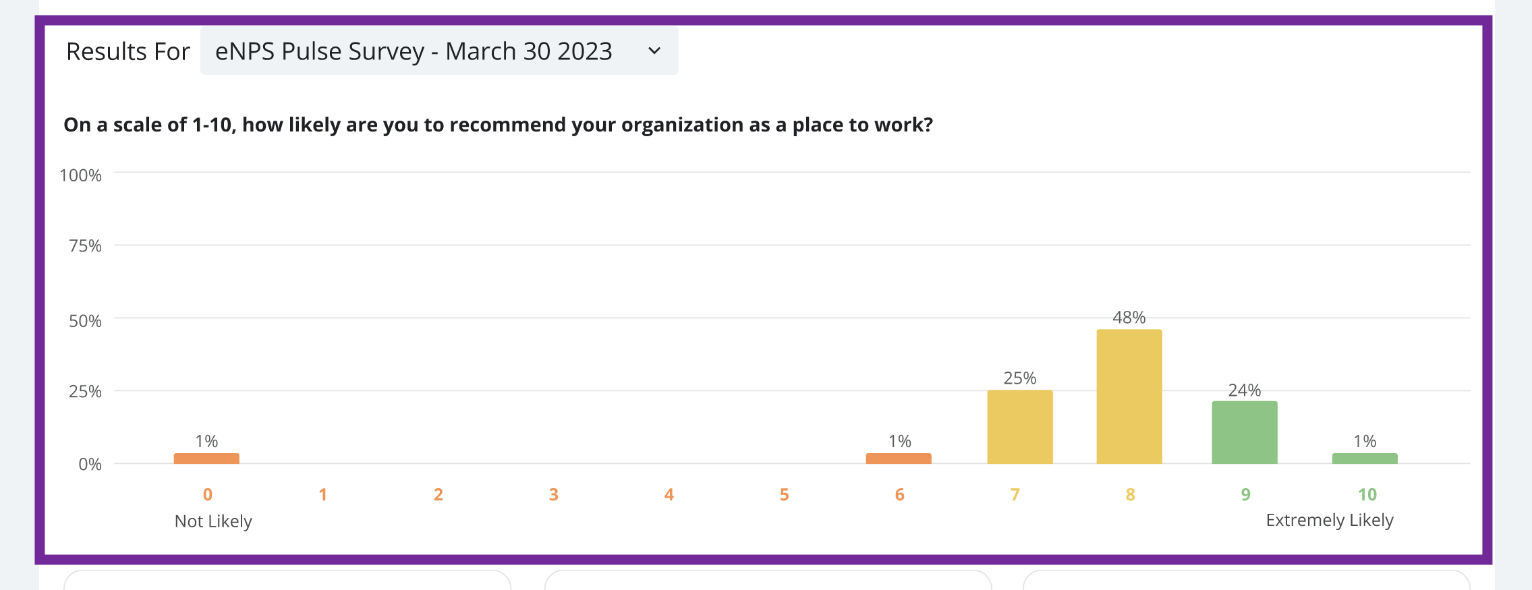The image size is (1532, 590).
Task: Click the Not Likely label
Action: click(x=213, y=521)
